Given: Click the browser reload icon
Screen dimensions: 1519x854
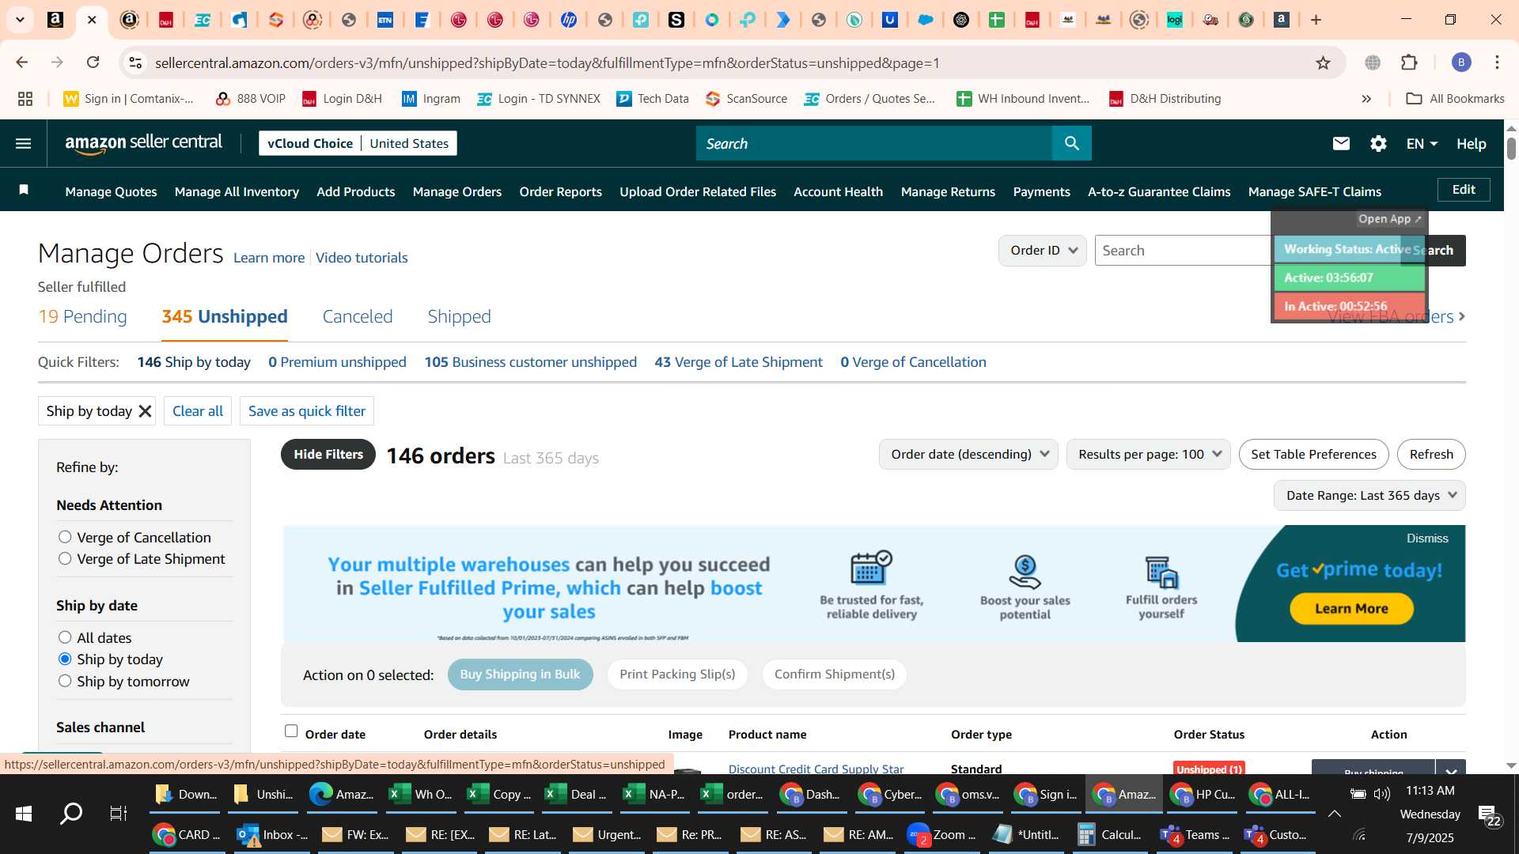Looking at the screenshot, I should [93, 62].
